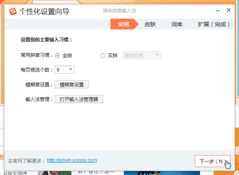Click the Sogou S logo icon
239x175 pixels.
point(13,12)
